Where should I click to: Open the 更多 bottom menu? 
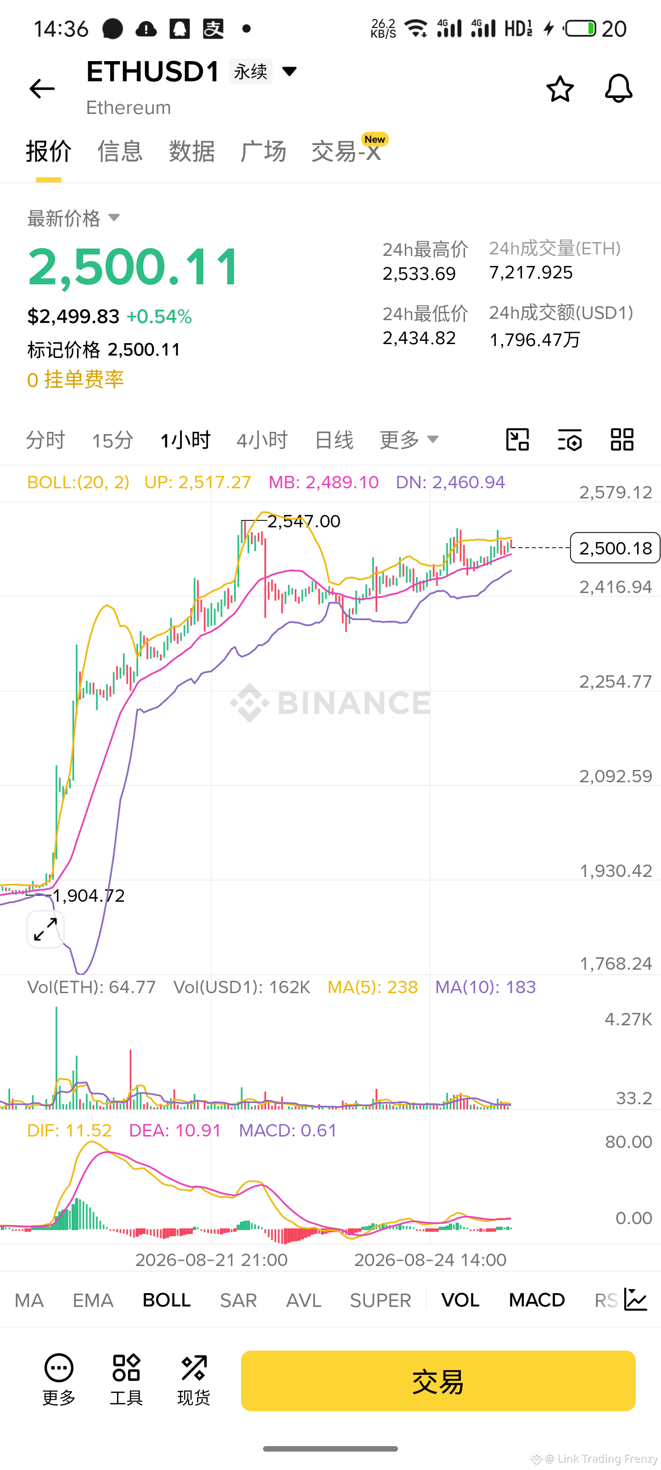point(59,1380)
